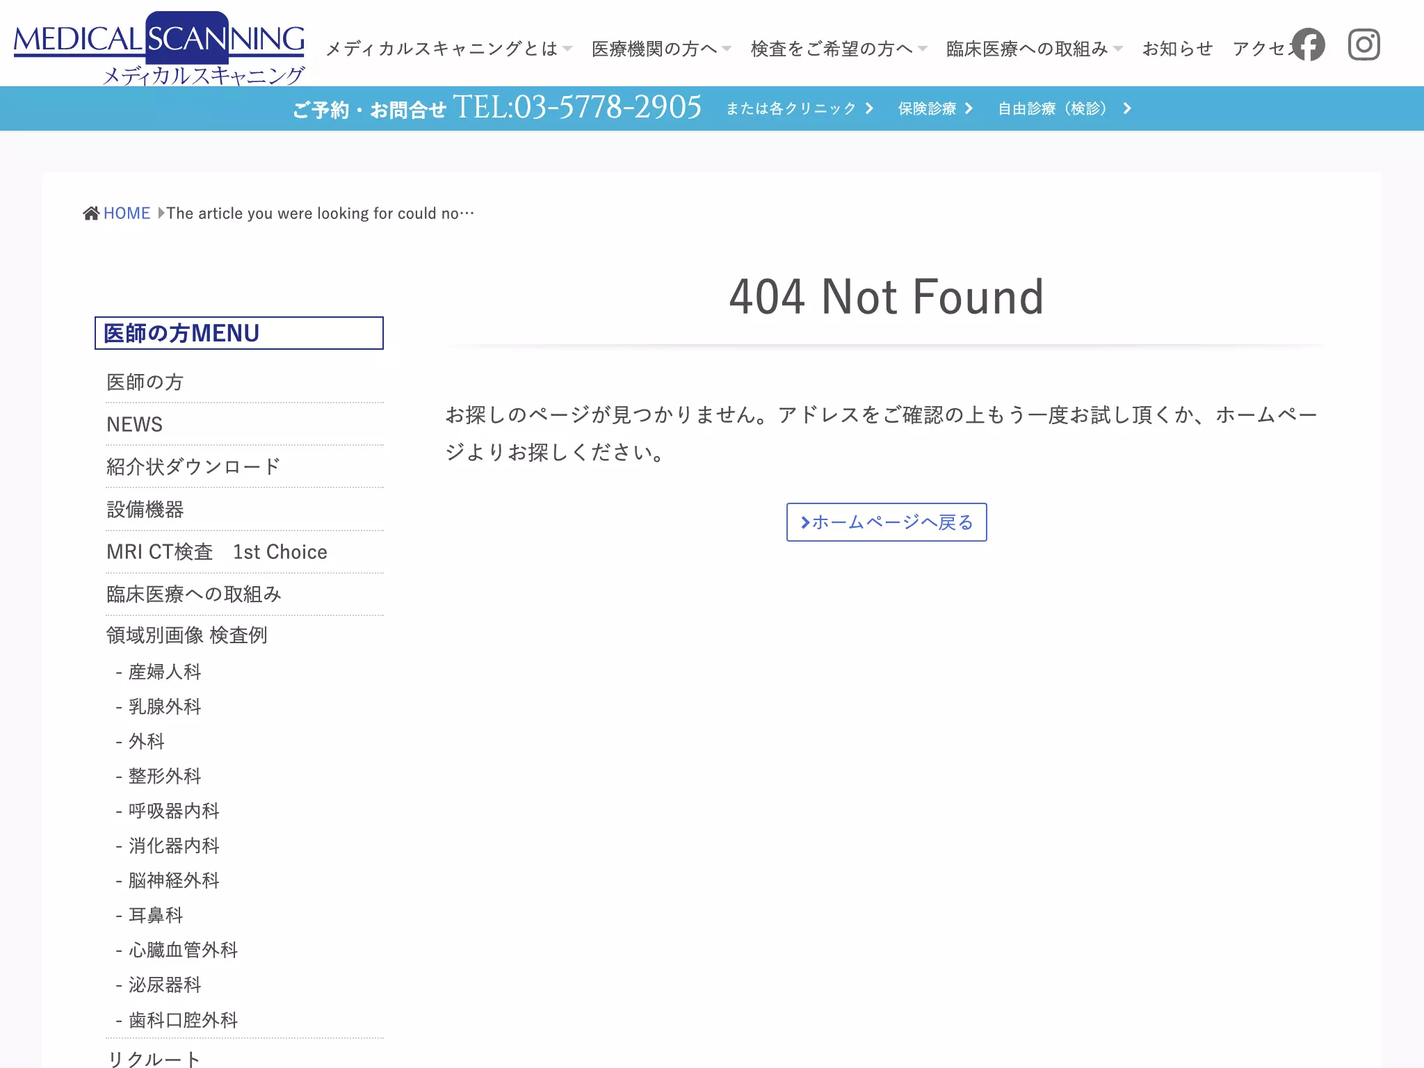Open MRI CT検査 1st Choice sidebar link

tap(245, 552)
